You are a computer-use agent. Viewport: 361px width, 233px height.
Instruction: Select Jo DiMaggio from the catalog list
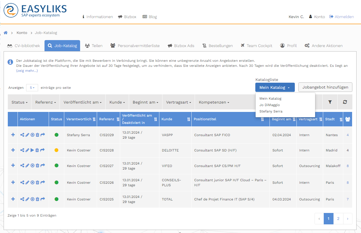269,105
